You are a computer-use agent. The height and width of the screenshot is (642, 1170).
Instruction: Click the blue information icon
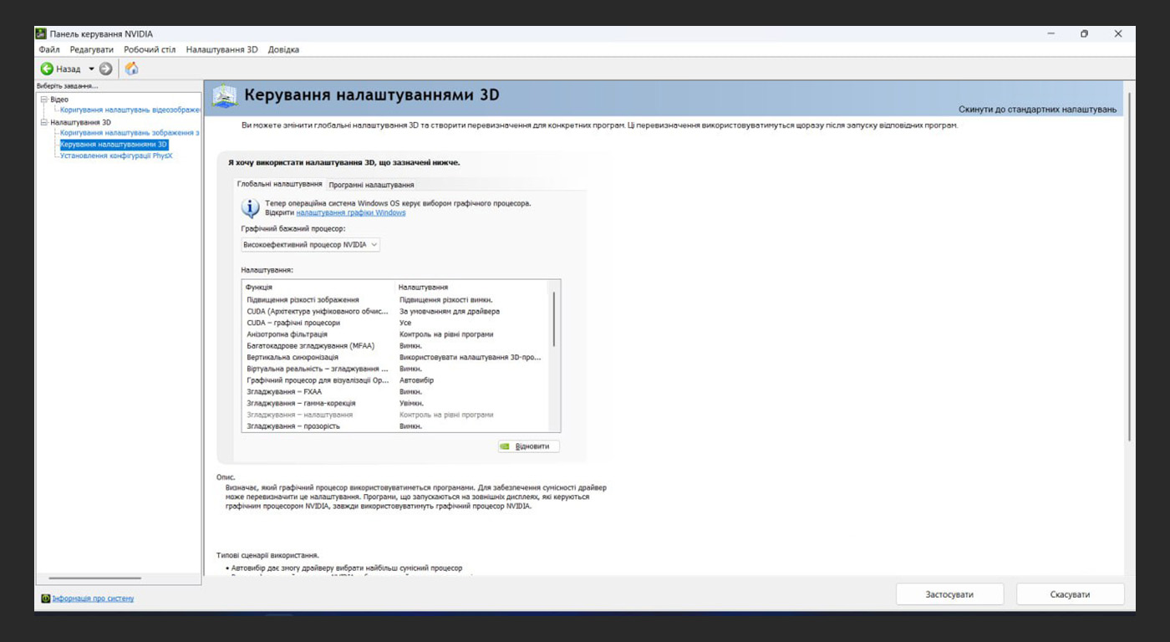[x=250, y=208]
